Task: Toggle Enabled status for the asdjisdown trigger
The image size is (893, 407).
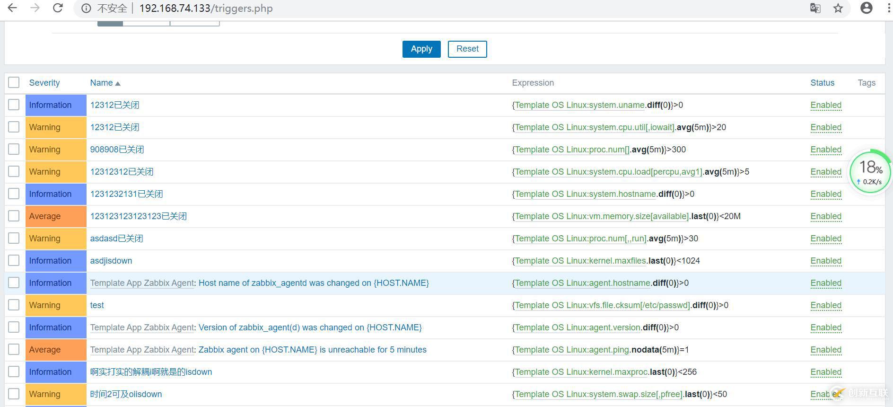Action: [826, 261]
